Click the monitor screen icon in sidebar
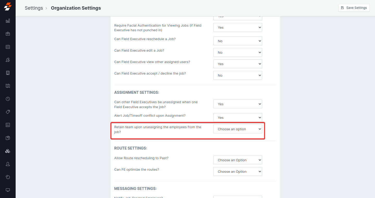This screenshot has height=198, width=375. pyautogui.click(x=8, y=190)
